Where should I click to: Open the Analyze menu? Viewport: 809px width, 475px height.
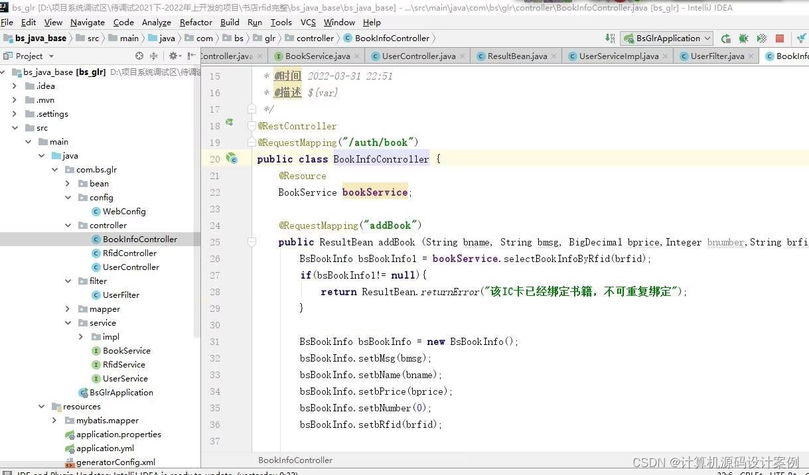pyautogui.click(x=157, y=22)
